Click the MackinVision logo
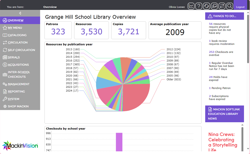250x154 pixels. pos(20,145)
